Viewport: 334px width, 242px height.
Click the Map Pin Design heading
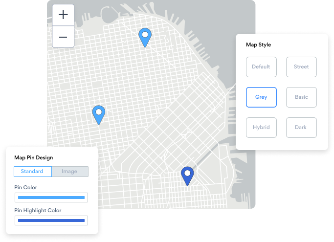point(34,158)
